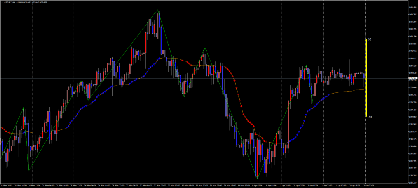Click the 30 Mar 23:00 time label
Screen dimensions: 418x188
[202, 185]
